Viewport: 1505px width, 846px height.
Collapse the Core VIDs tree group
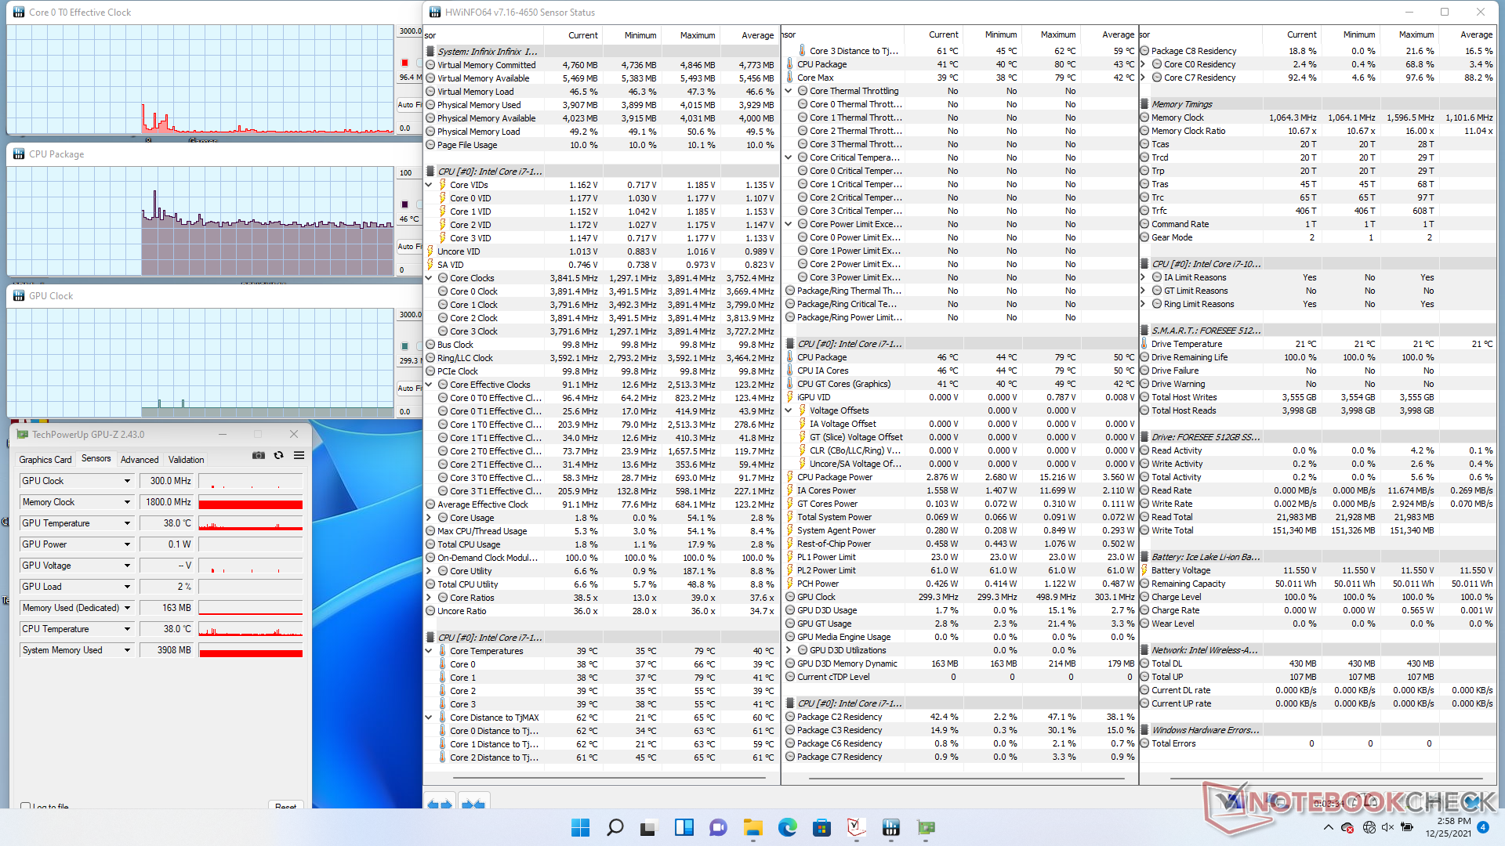(x=429, y=185)
